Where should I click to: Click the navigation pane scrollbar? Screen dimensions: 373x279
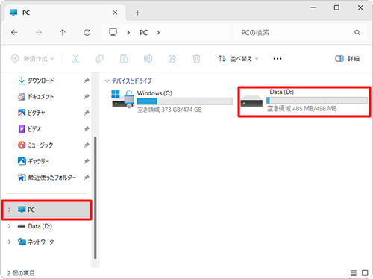point(95,198)
